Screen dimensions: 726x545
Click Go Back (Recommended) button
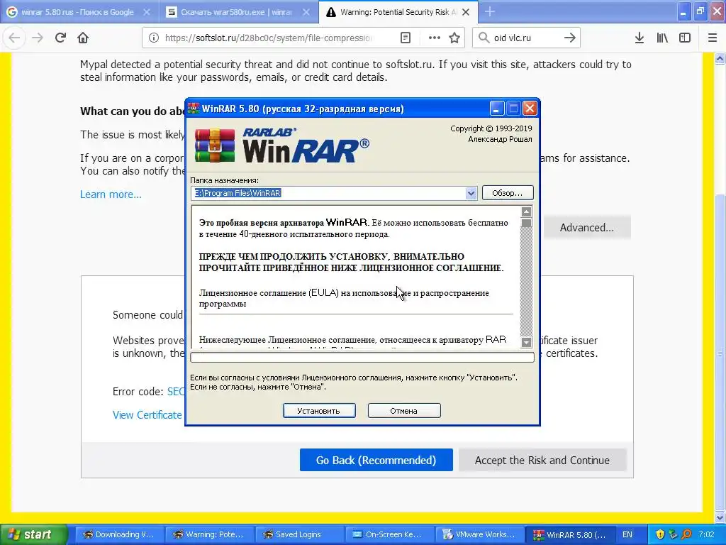click(376, 460)
